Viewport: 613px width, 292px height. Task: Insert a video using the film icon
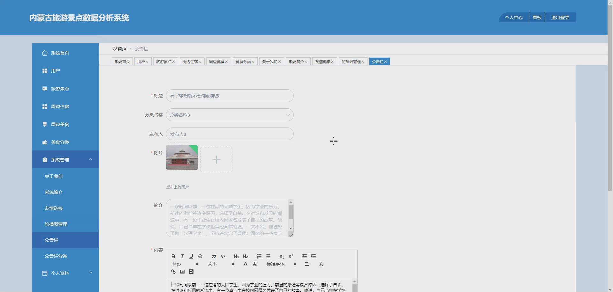191,272
